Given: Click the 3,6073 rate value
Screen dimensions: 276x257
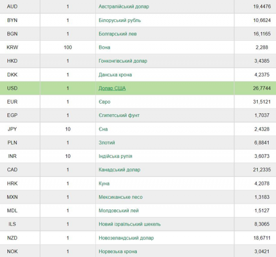Looking at the screenshot, I should [x=262, y=156].
